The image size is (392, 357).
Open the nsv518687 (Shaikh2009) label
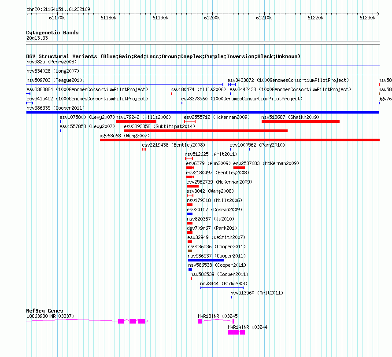[290, 117]
